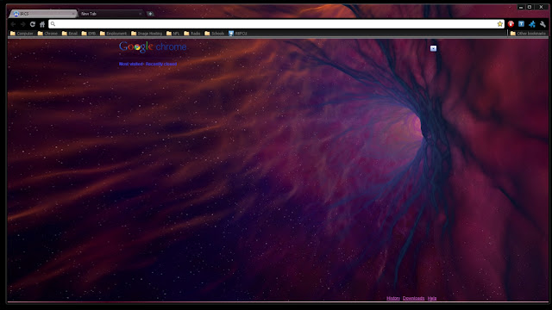Open the Radio bookmarks folder

coord(192,34)
